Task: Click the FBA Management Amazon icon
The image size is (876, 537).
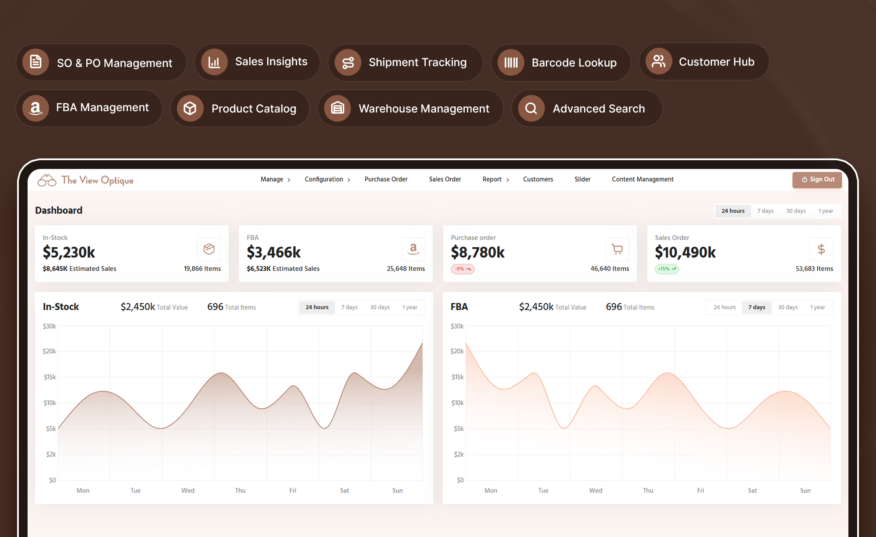Action: tap(35, 108)
